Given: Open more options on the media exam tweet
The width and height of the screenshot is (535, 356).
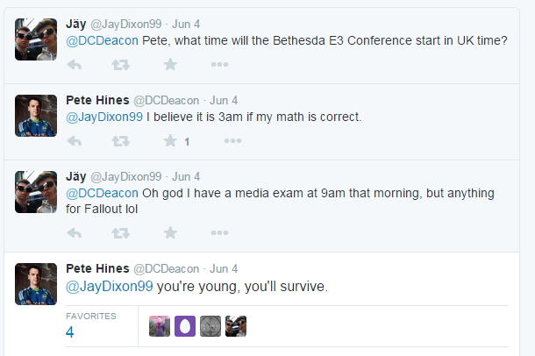Looking at the screenshot, I should 219,232.
